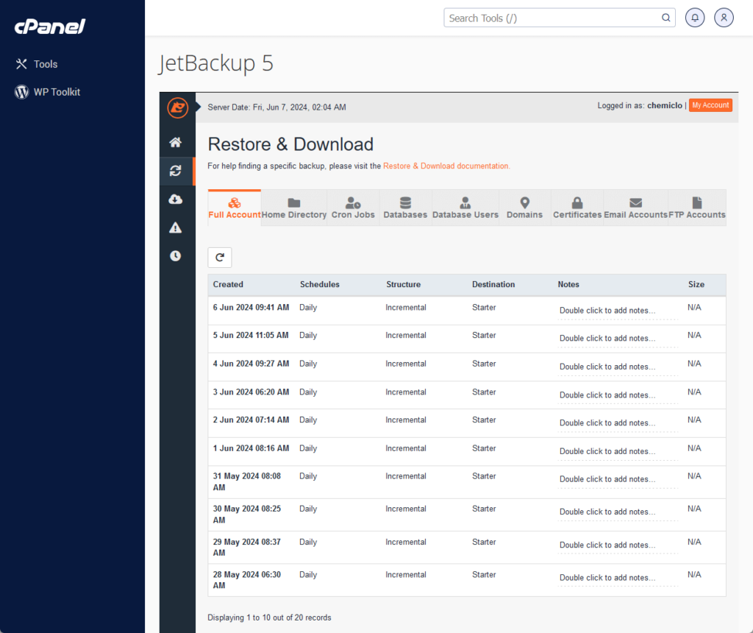Image resolution: width=753 pixels, height=633 pixels.
Task: Open the alerts warning triangle icon
Action: (x=175, y=227)
